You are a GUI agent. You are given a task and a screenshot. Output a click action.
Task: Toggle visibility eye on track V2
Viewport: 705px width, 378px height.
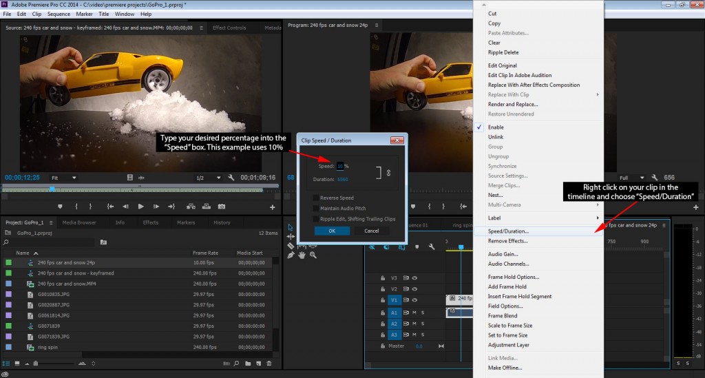point(415,289)
